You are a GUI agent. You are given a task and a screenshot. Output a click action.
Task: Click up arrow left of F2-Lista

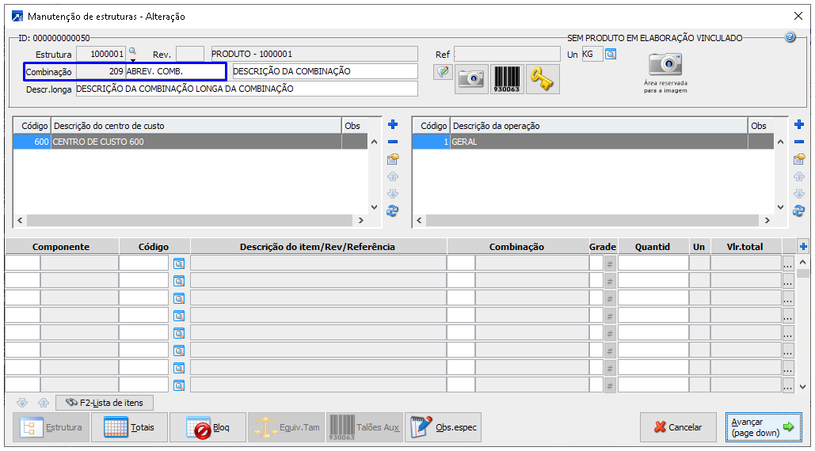[x=44, y=402]
